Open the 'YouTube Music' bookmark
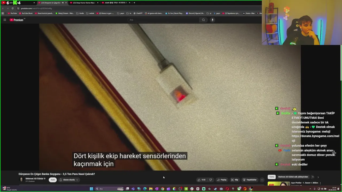Image resolution: width=342 pixels, height=192 pixels. point(26,13)
